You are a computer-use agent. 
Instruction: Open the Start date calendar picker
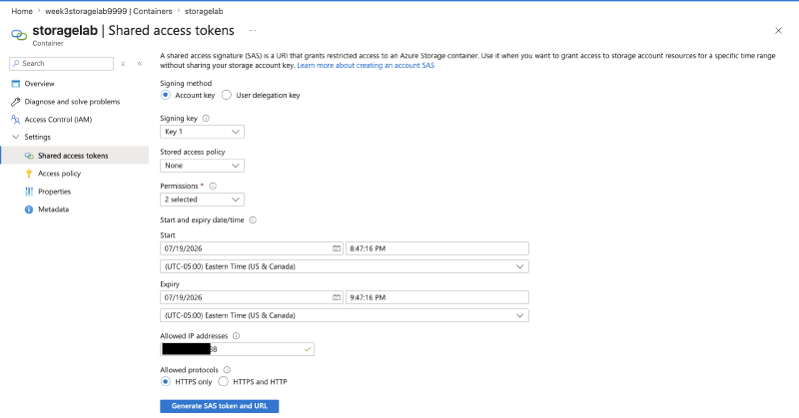(337, 248)
